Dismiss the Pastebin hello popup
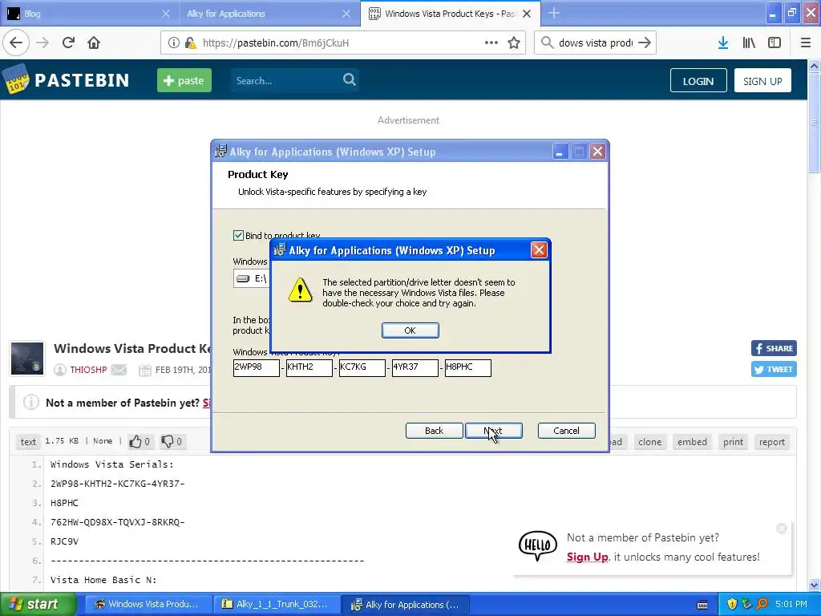Viewport: 821px width, 616px height. [782, 529]
